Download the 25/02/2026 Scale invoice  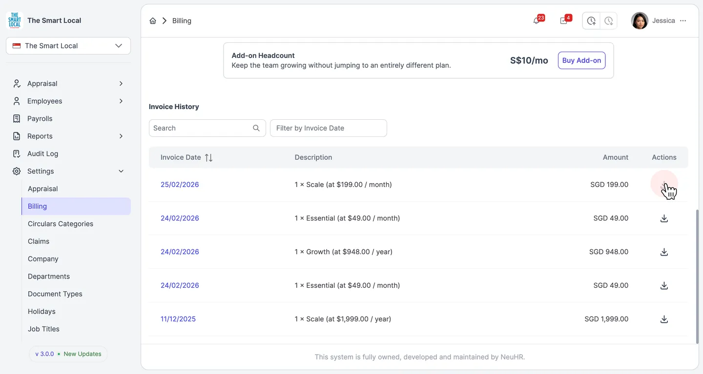[x=664, y=185]
